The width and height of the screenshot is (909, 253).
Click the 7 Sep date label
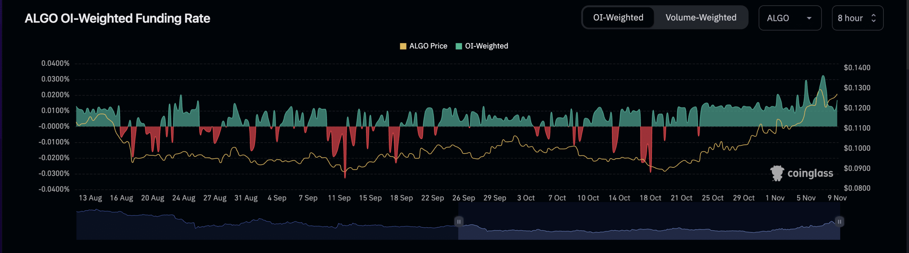[x=308, y=198]
